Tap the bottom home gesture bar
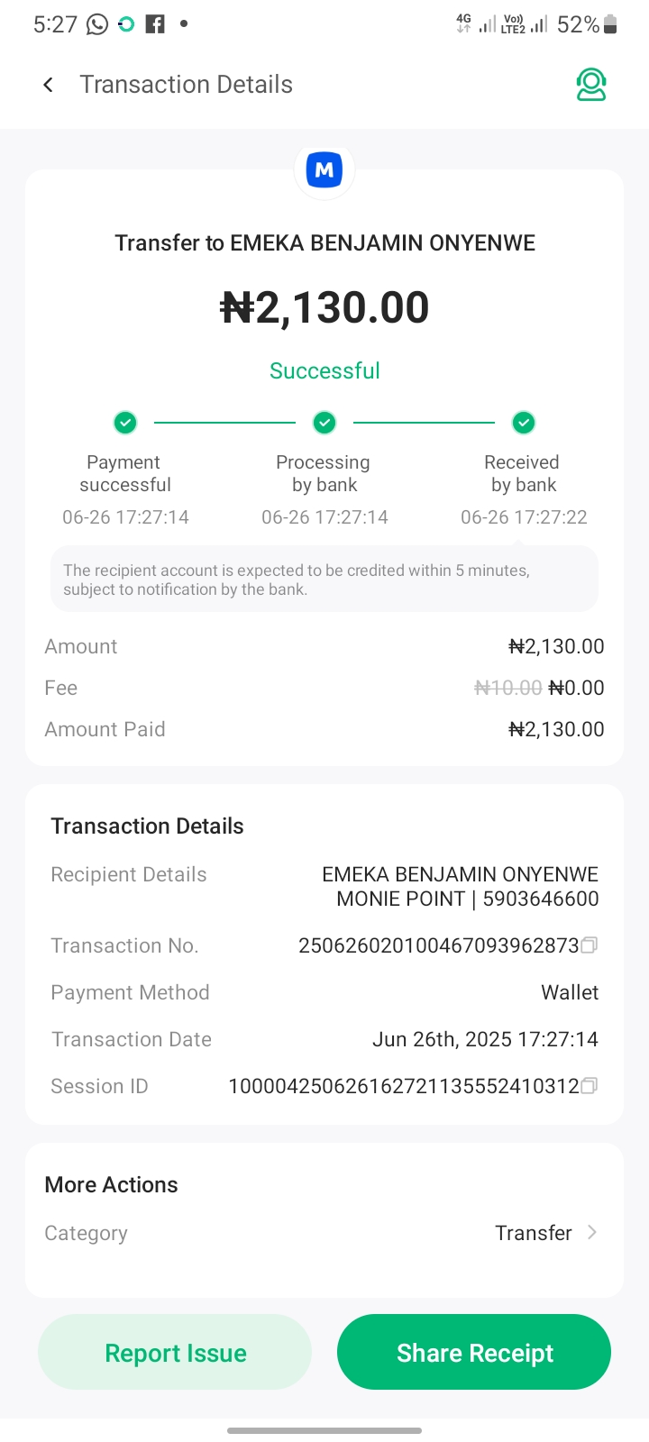This screenshot has height=1442, width=649. pos(324,1430)
